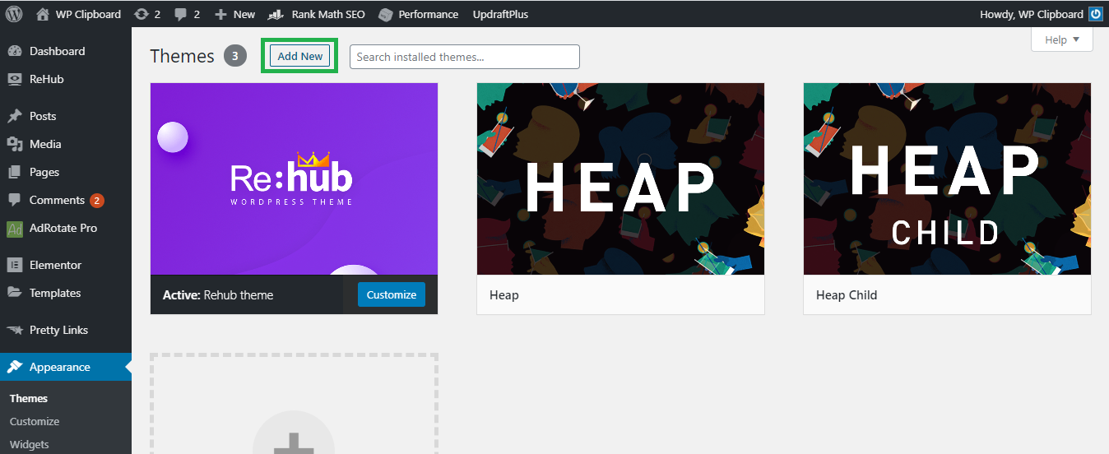Go to Widgets submenu under Appearance
Screen dimensions: 1109x454
[x=30, y=444]
